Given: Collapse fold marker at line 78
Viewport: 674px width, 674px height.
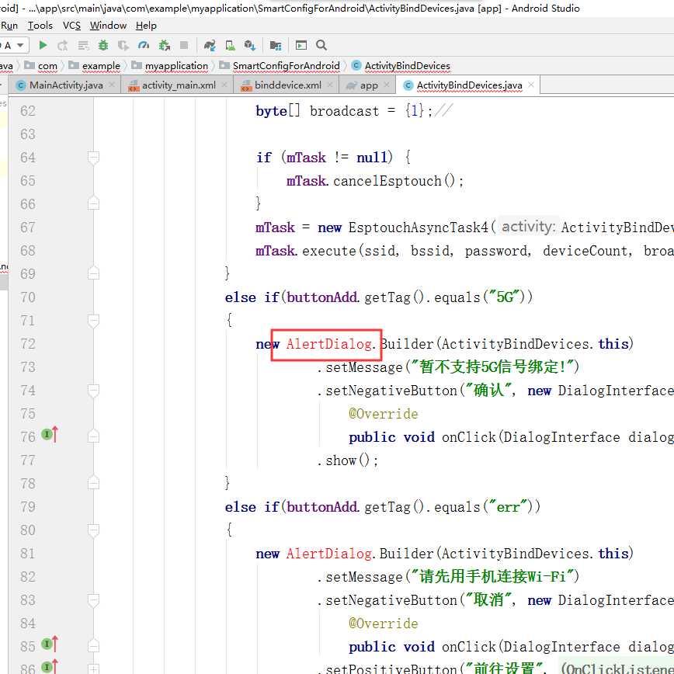Looking at the screenshot, I should pyautogui.click(x=93, y=483).
